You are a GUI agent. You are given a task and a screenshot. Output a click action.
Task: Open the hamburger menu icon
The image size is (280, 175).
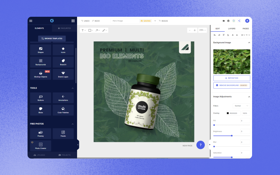tap(31, 21)
